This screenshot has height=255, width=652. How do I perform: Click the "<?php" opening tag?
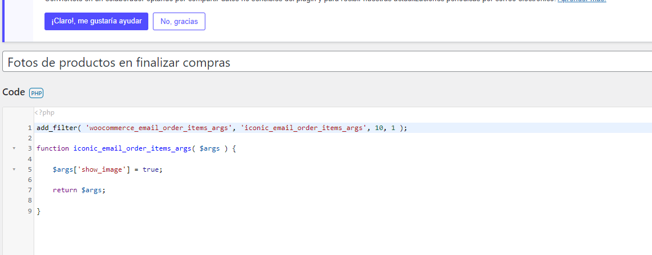point(44,113)
